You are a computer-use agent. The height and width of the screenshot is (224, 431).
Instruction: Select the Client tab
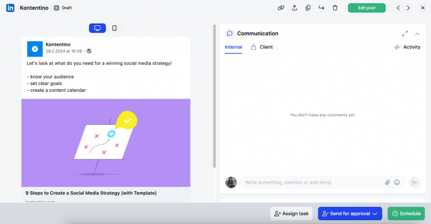pyautogui.click(x=262, y=47)
